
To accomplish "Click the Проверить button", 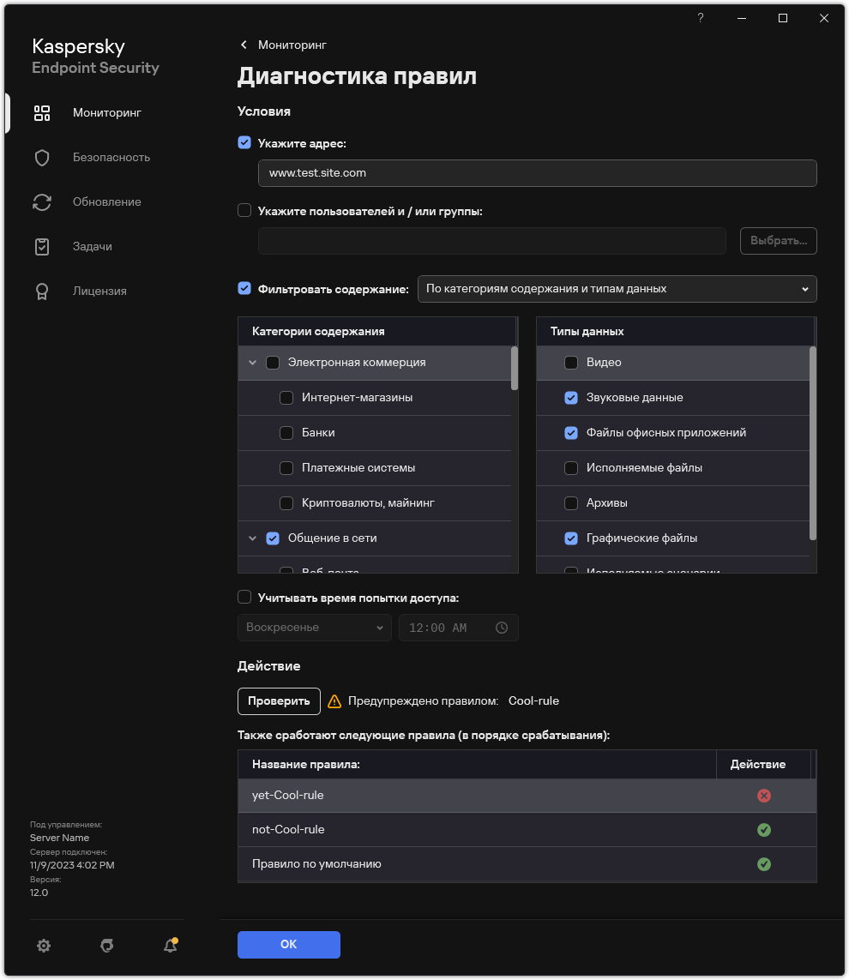I will tap(279, 700).
